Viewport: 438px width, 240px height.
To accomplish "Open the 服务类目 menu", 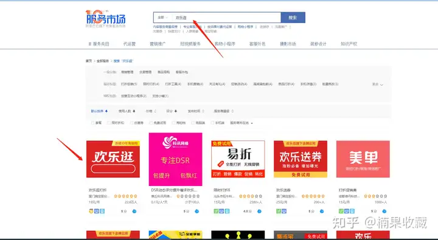I will coord(99,44).
